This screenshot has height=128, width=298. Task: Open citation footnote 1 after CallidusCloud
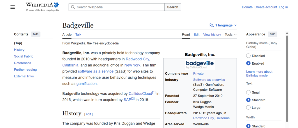(154, 93)
